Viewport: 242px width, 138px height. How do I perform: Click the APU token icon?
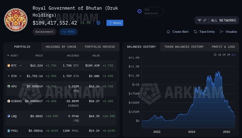point(9,86)
